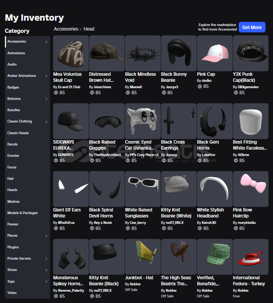The image size is (273, 303).
Task: Open the Pink Bow Hairclip title link
Action: coord(242,213)
